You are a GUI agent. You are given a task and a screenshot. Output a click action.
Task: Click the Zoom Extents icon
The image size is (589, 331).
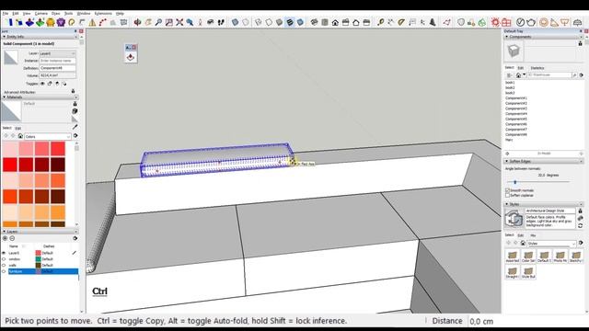[179, 22]
